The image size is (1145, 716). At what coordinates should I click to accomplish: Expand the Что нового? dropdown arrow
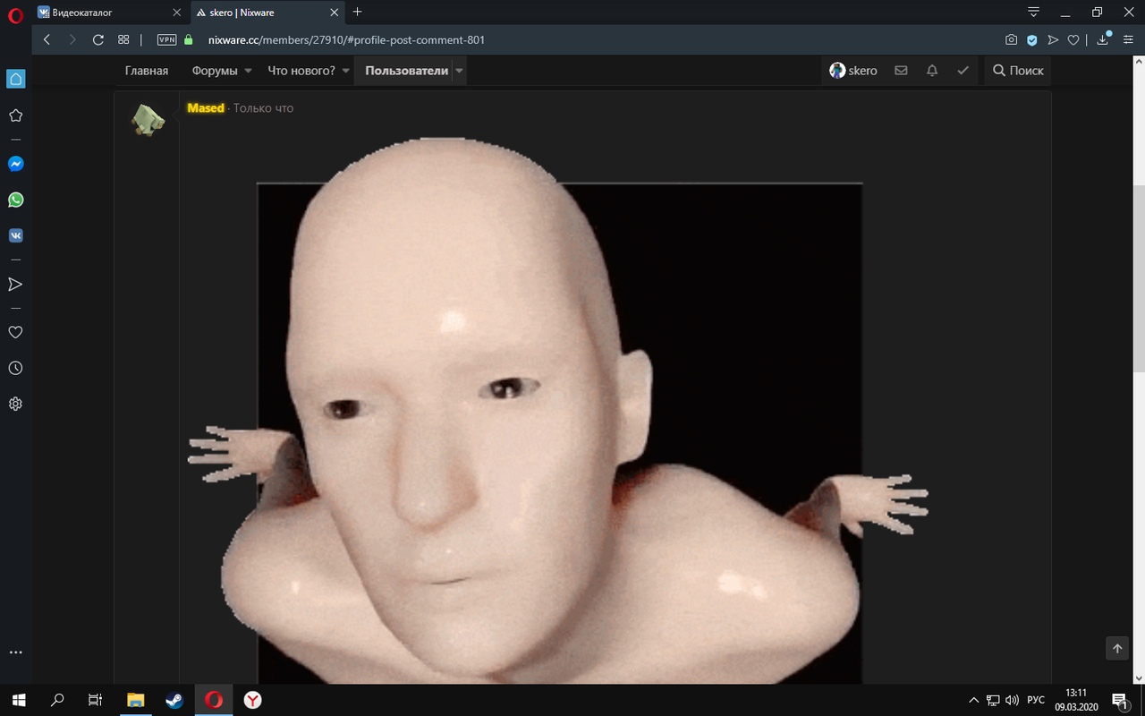[x=345, y=71]
